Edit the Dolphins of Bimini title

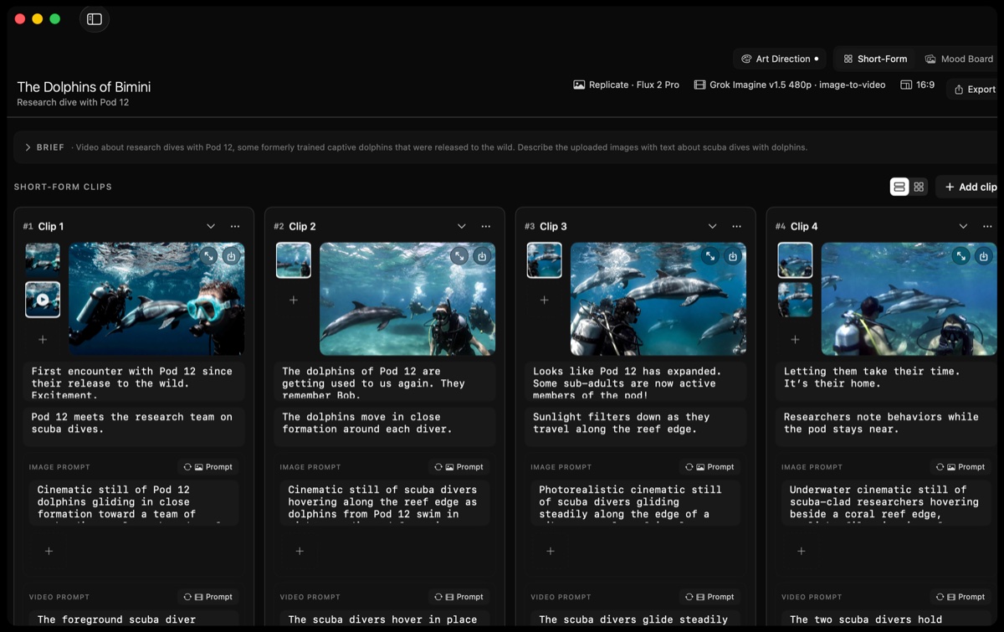[x=84, y=87]
